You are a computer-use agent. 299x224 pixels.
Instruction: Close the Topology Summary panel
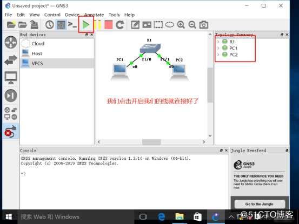coord(287,35)
